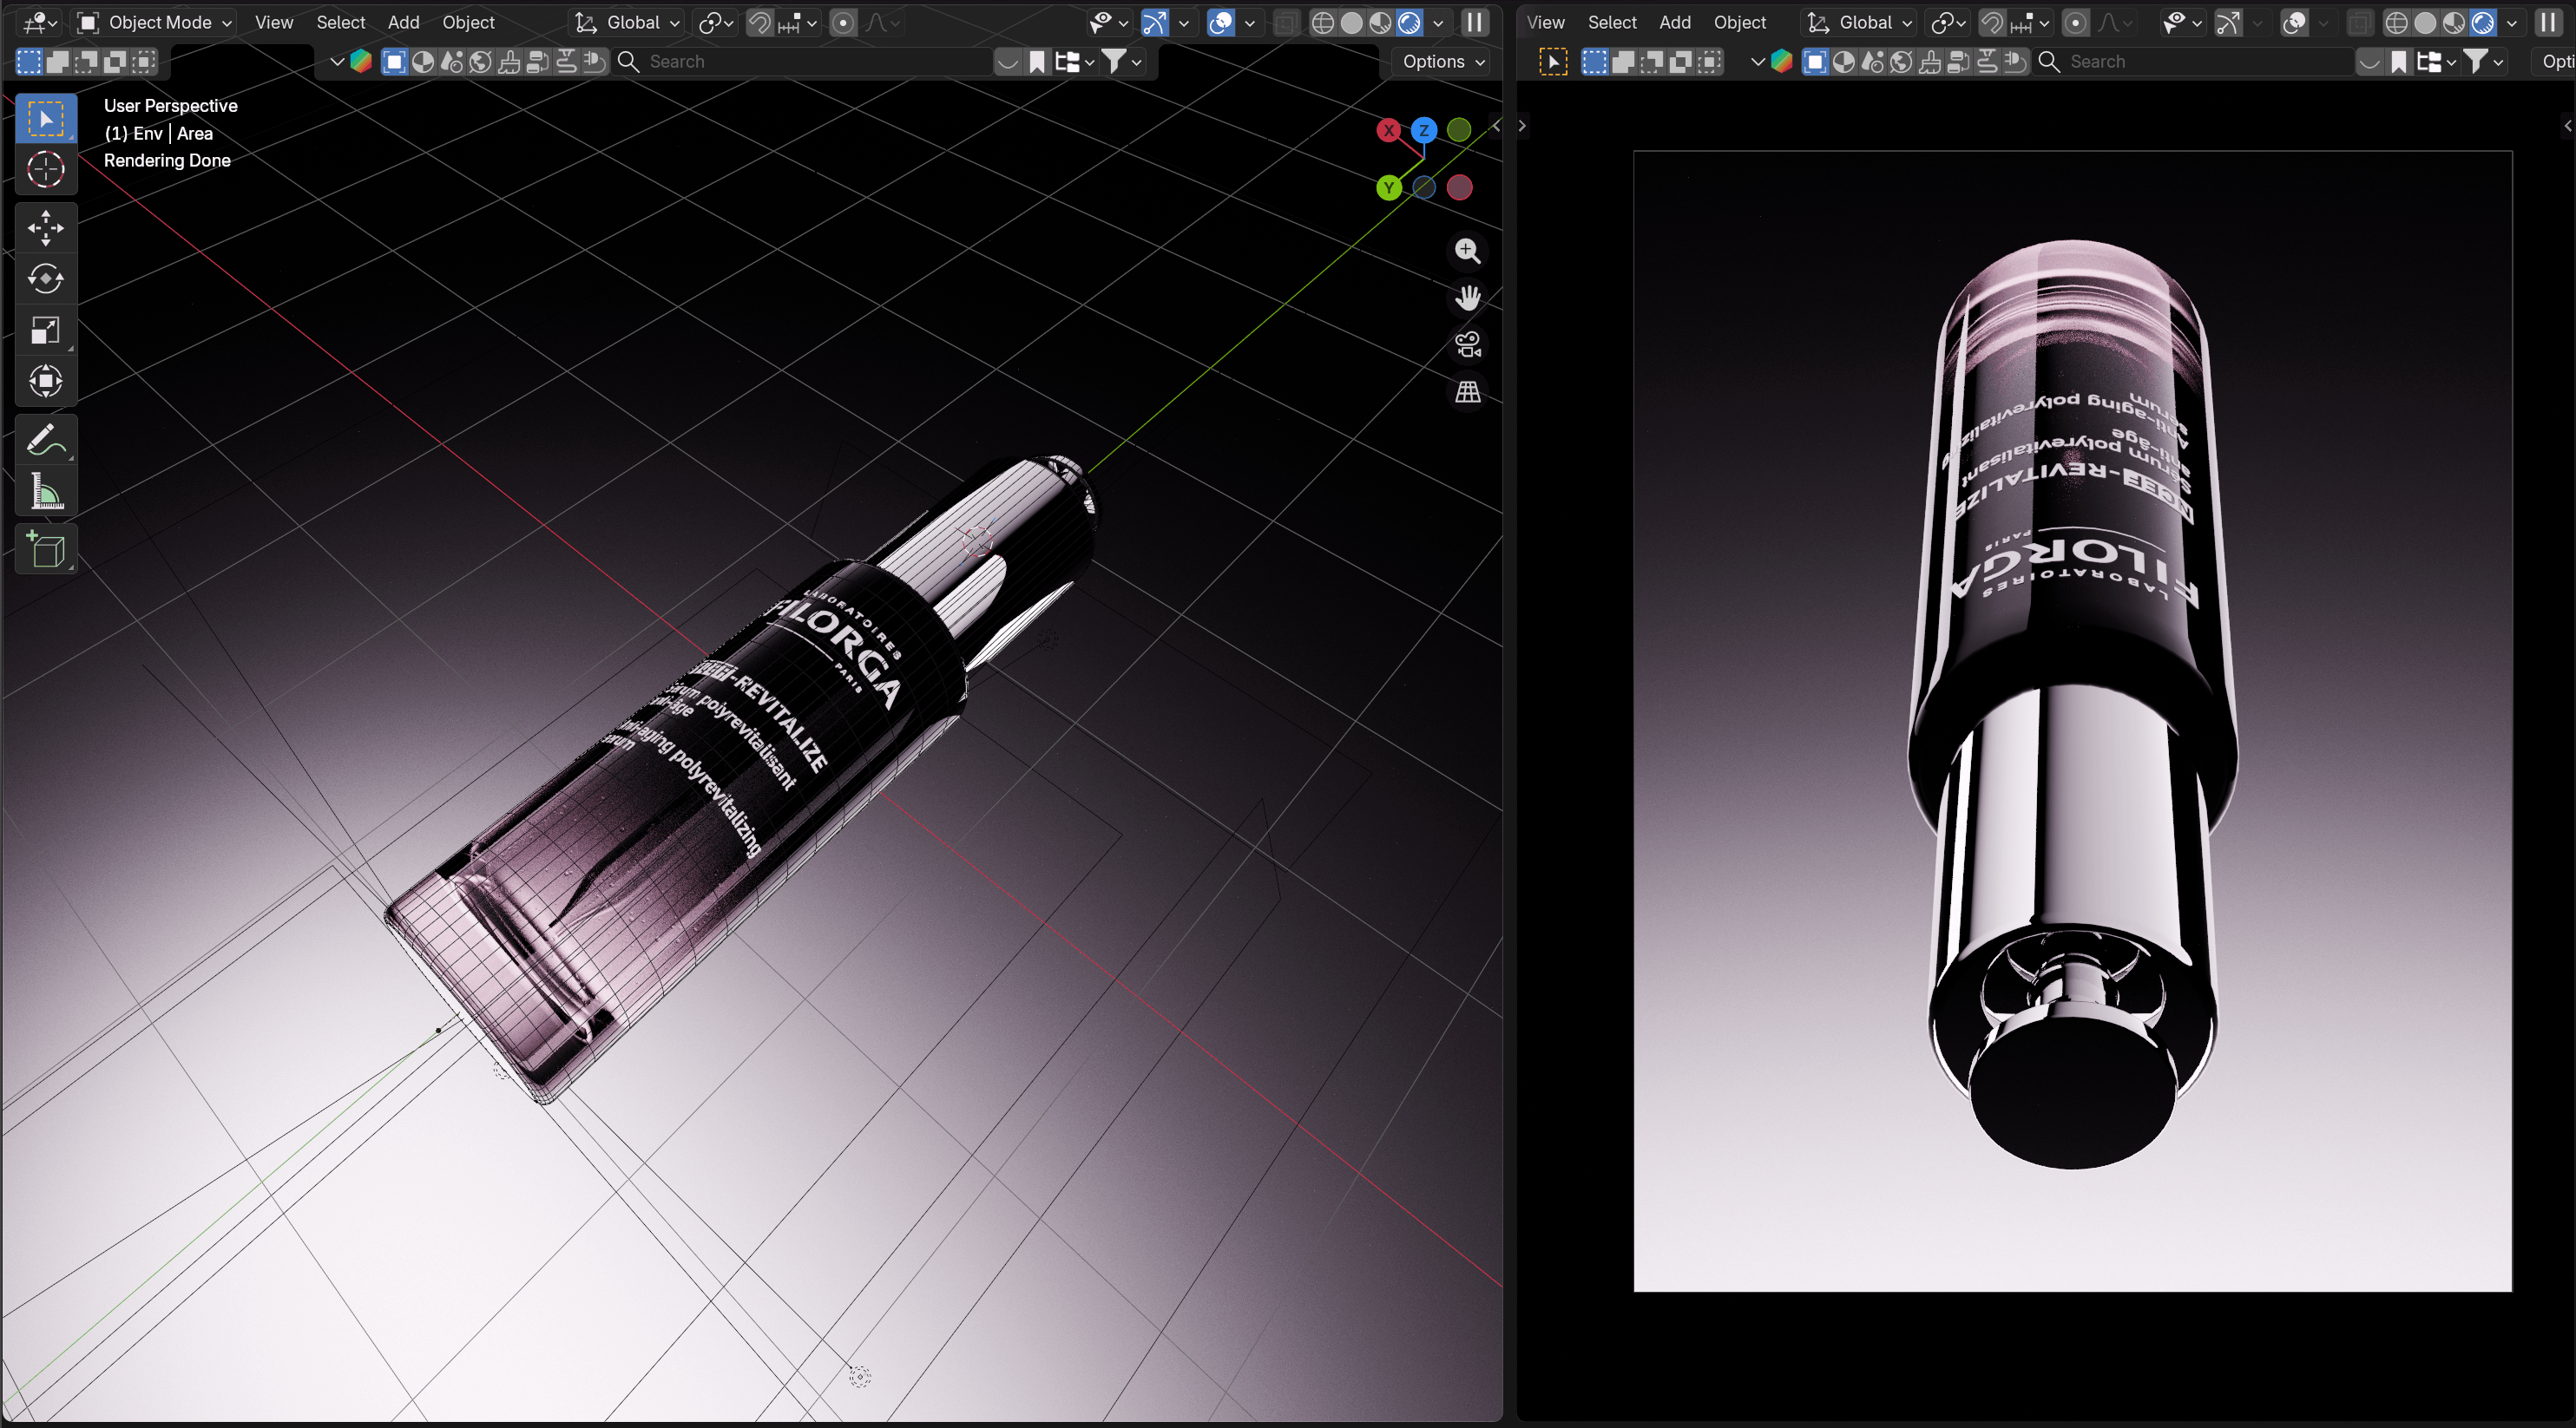Open the Object menu in right viewport

click(x=1740, y=22)
